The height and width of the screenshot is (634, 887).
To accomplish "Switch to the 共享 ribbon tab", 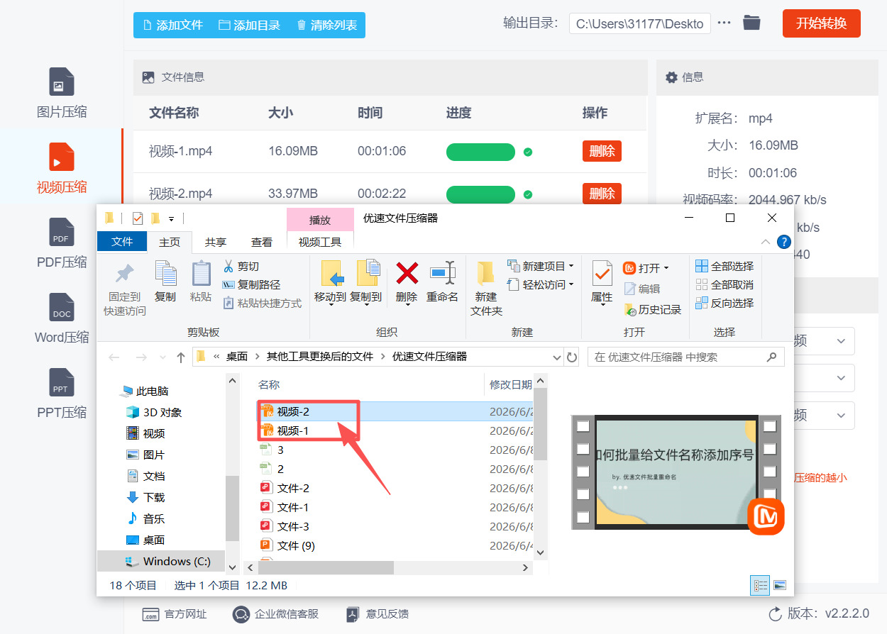I will [216, 242].
